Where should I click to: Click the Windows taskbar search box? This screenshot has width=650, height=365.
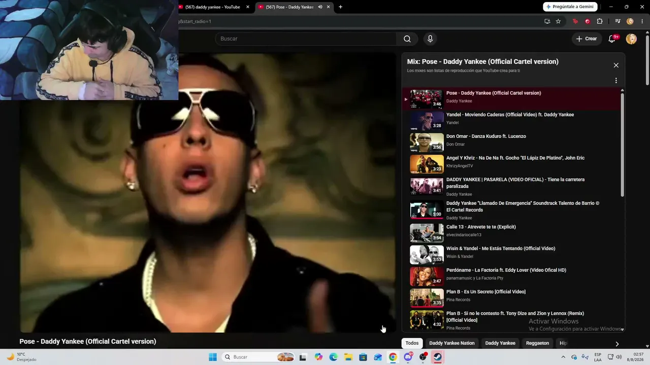tap(259, 357)
